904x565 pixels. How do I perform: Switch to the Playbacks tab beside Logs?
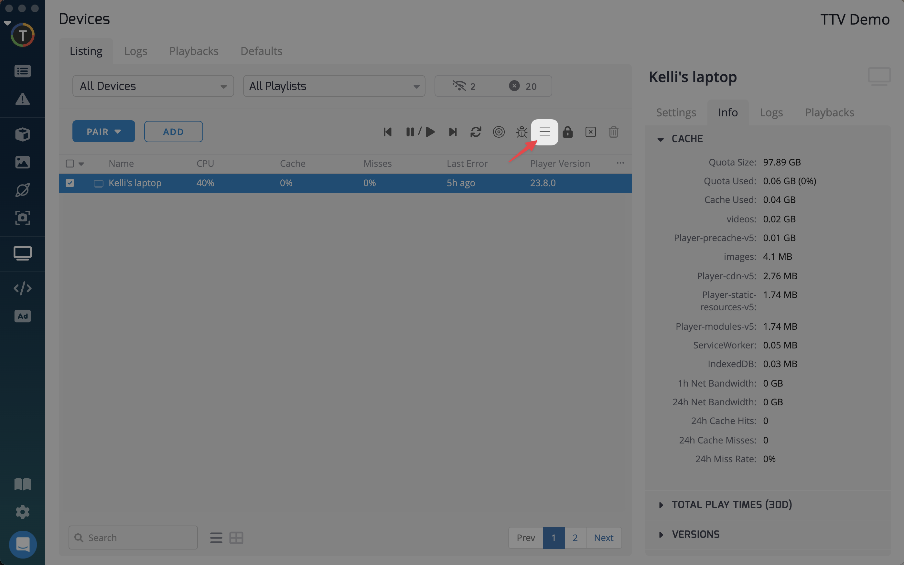194,51
